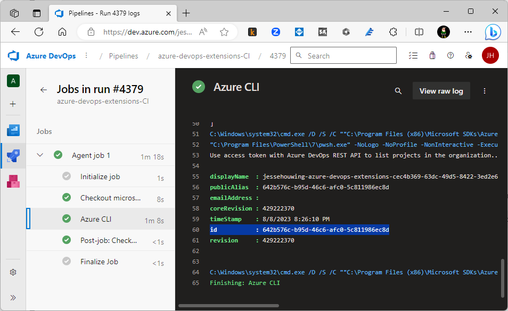The height and width of the screenshot is (311, 508).
Task: Open Artifacts icon in left sidebar
Action: [13, 181]
